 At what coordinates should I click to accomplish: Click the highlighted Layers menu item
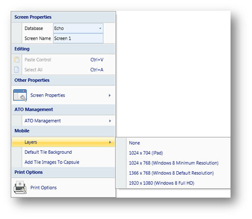click(63, 142)
